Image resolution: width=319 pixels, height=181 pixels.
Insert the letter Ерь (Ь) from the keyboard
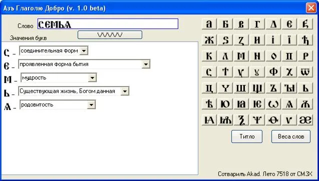(x=305, y=88)
